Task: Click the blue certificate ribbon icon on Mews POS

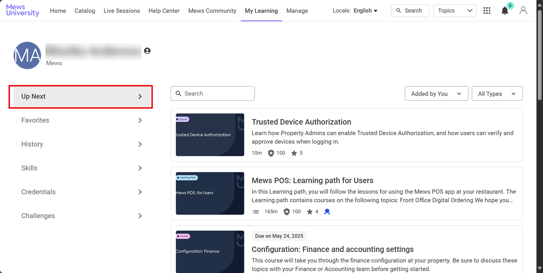Action: tap(327, 211)
